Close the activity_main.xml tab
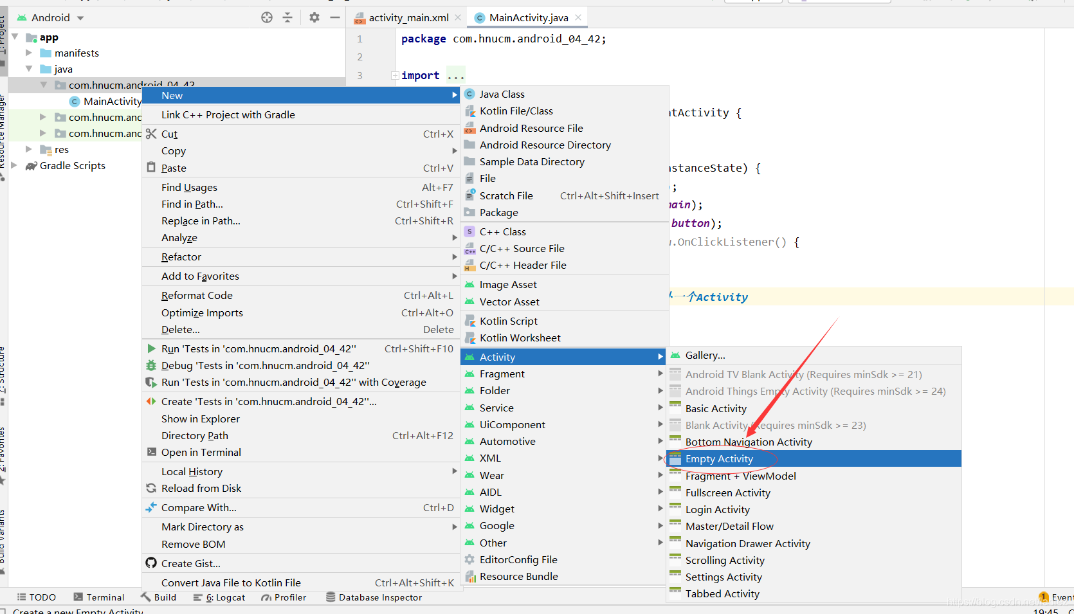Image resolution: width=1074 pixels, height=614 pixels. click(458, 17)
